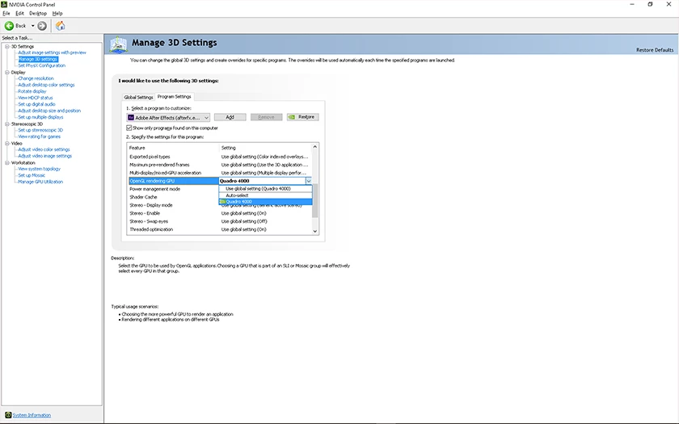
Task: Open Set PhysX Configuration
Action: coord(41,65)
